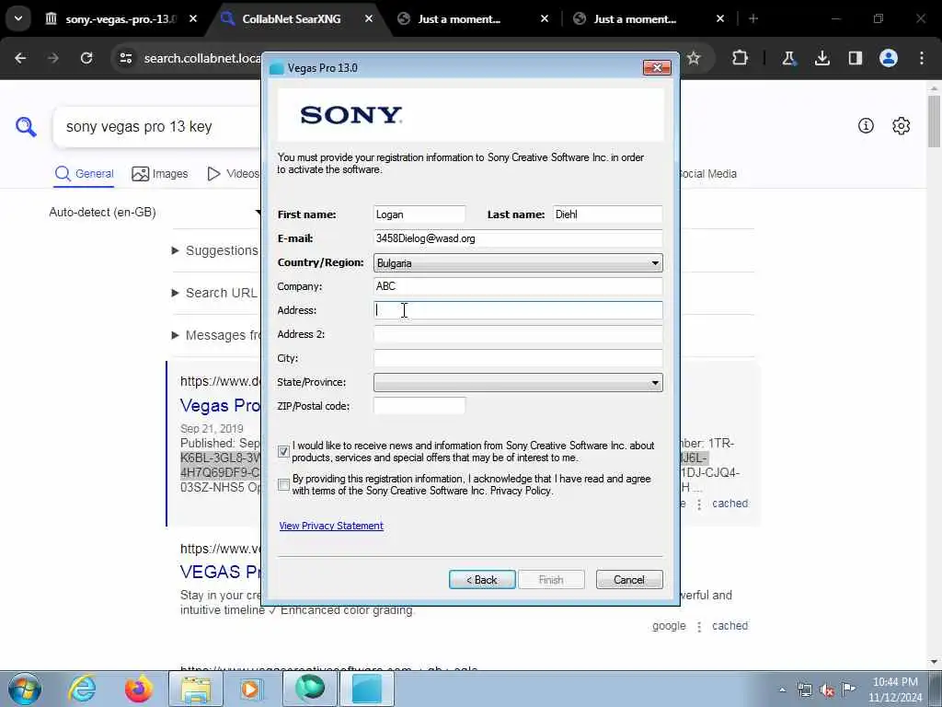
Task: Open the State/Province dropdown
Action: pyautogui.click(x=518, y=382)
